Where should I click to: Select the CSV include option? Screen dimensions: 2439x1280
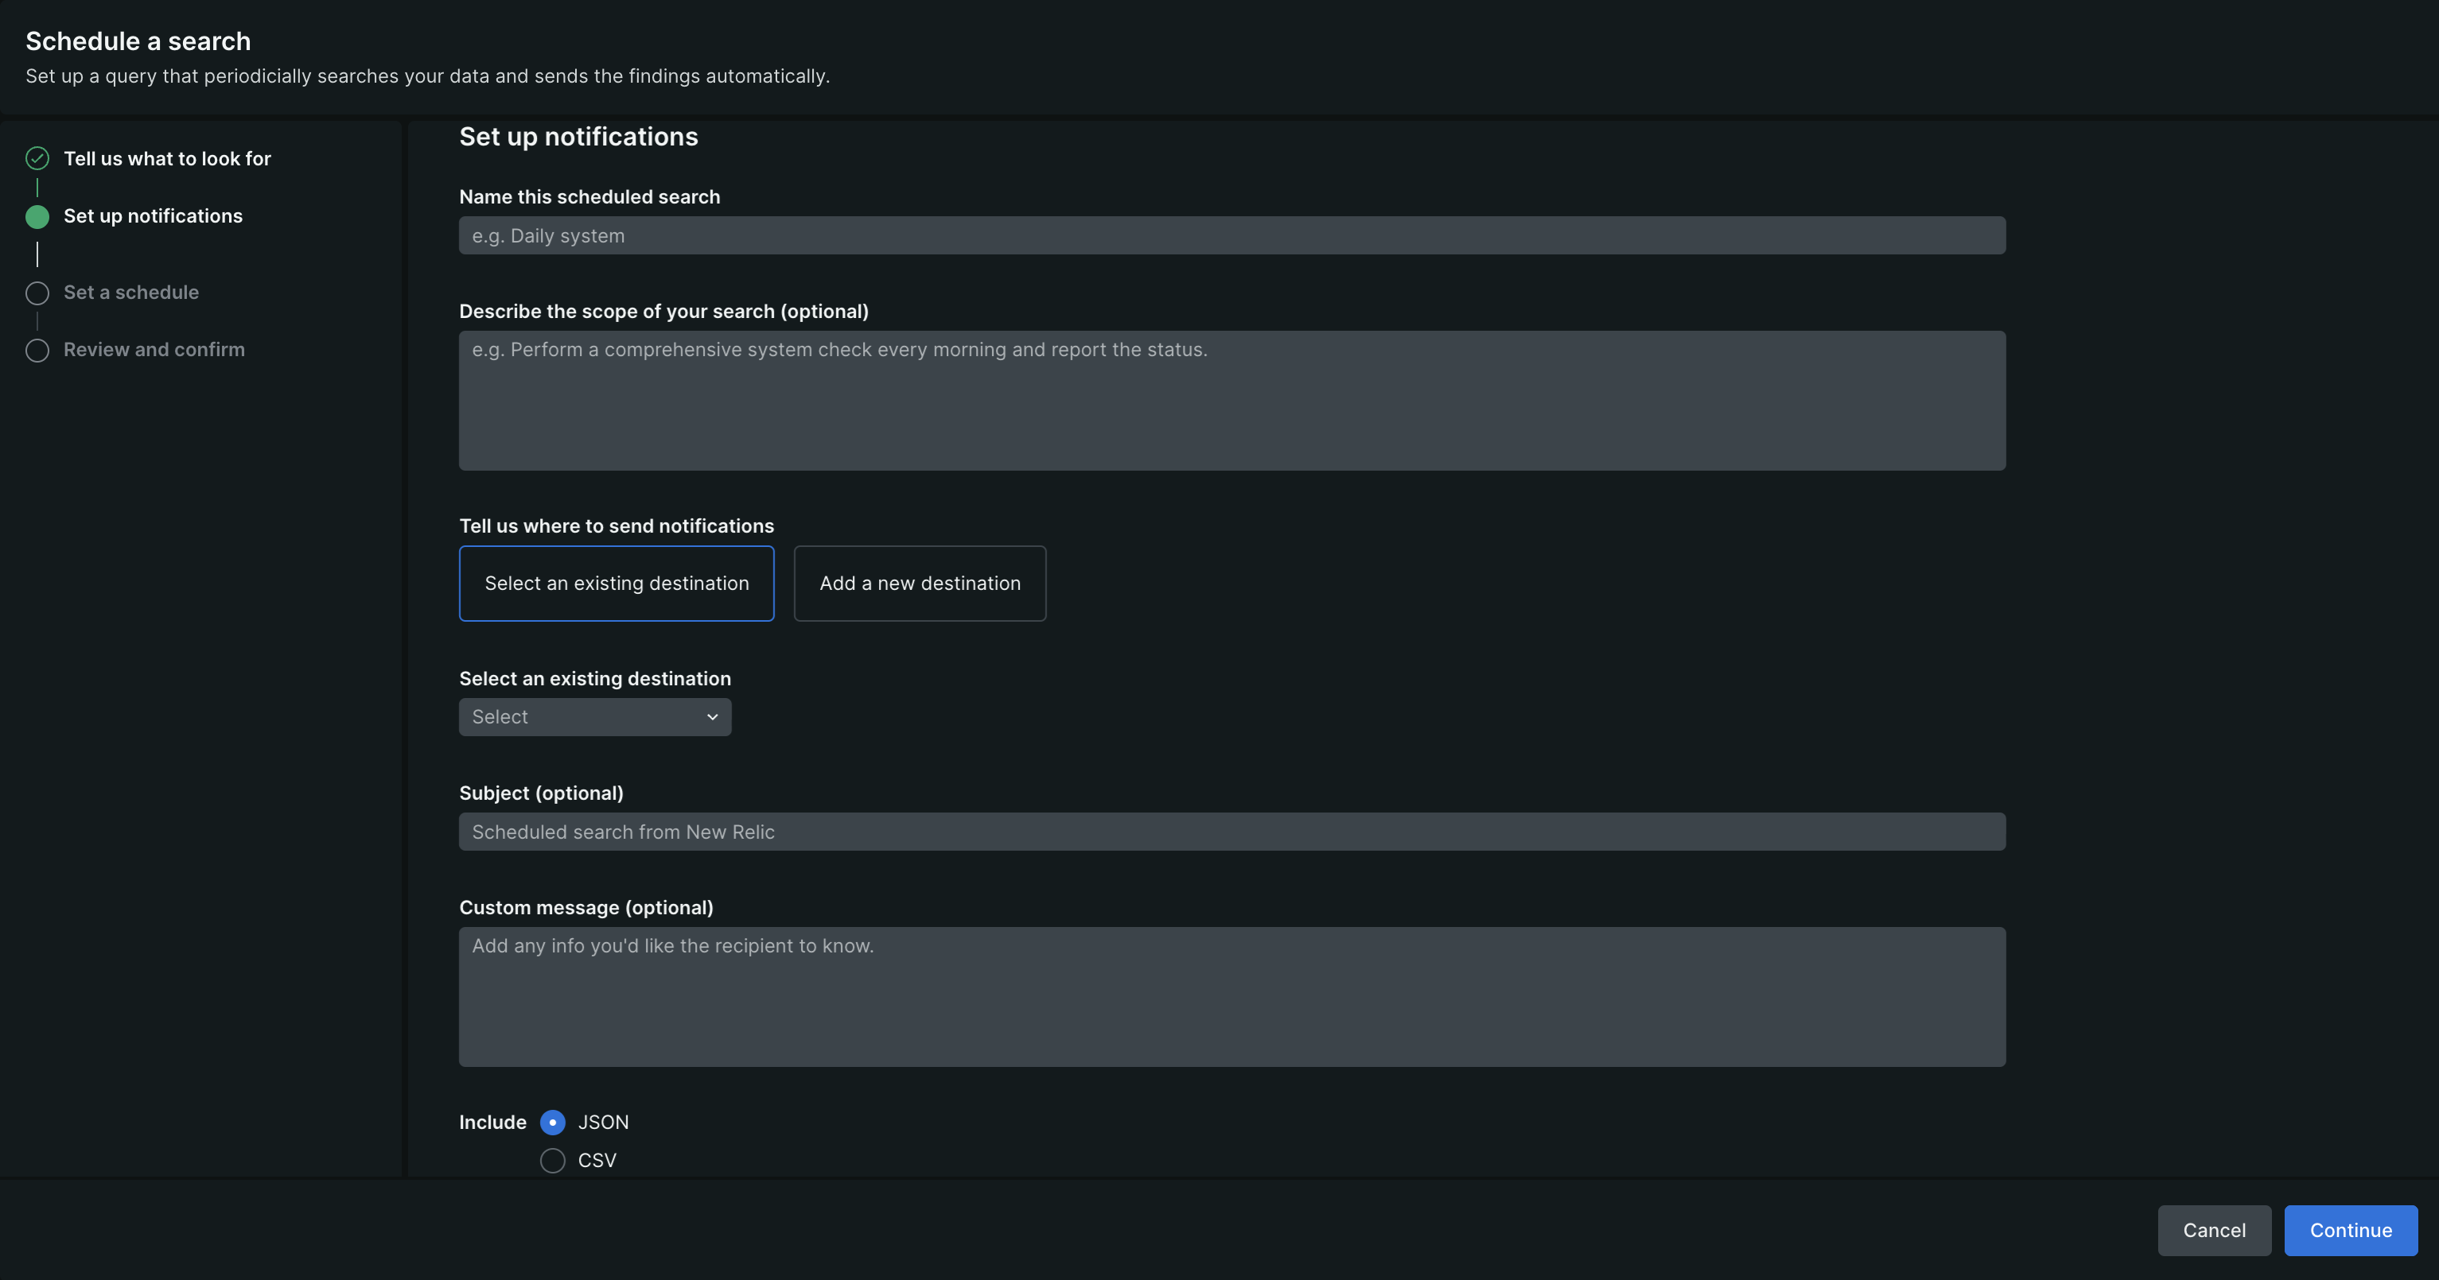[552, 1161]
